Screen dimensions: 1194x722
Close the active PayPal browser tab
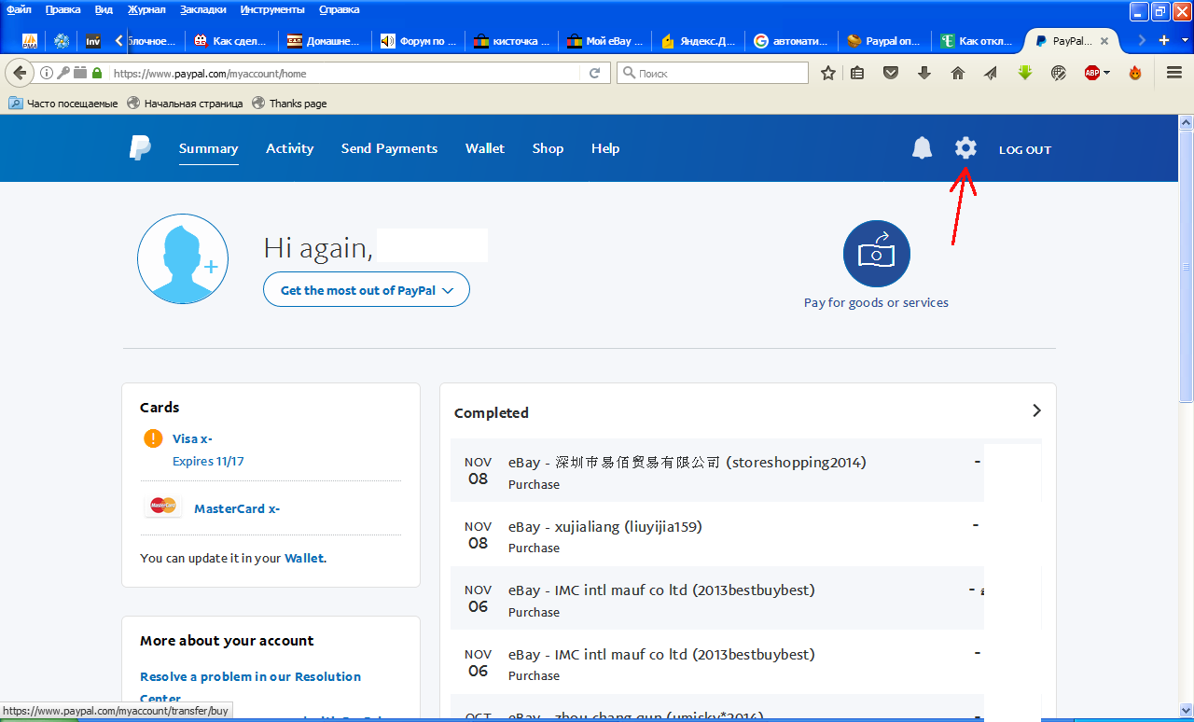click(x=1104, y=41)
